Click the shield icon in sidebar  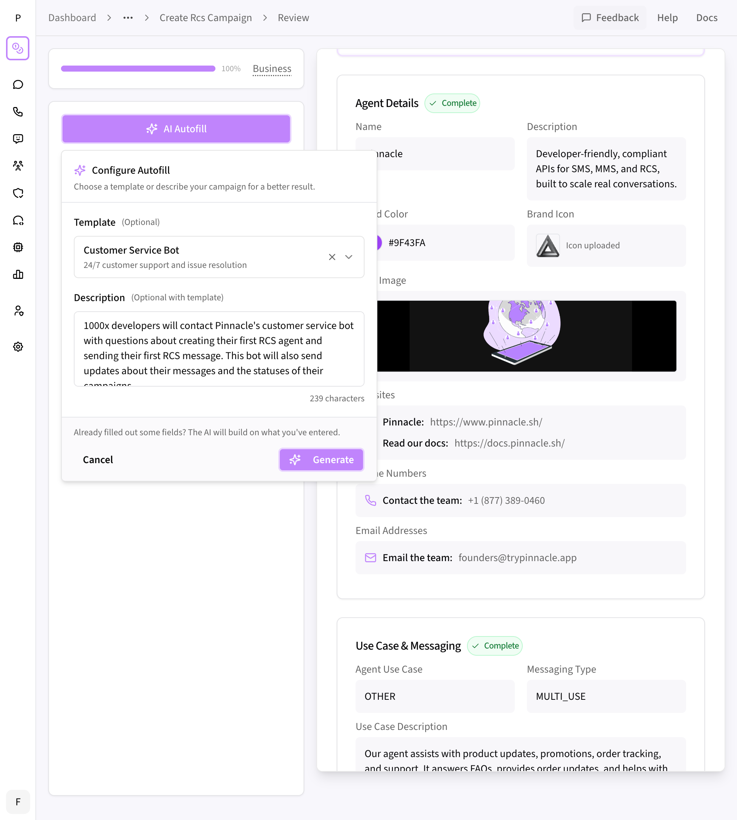(18, 193)
